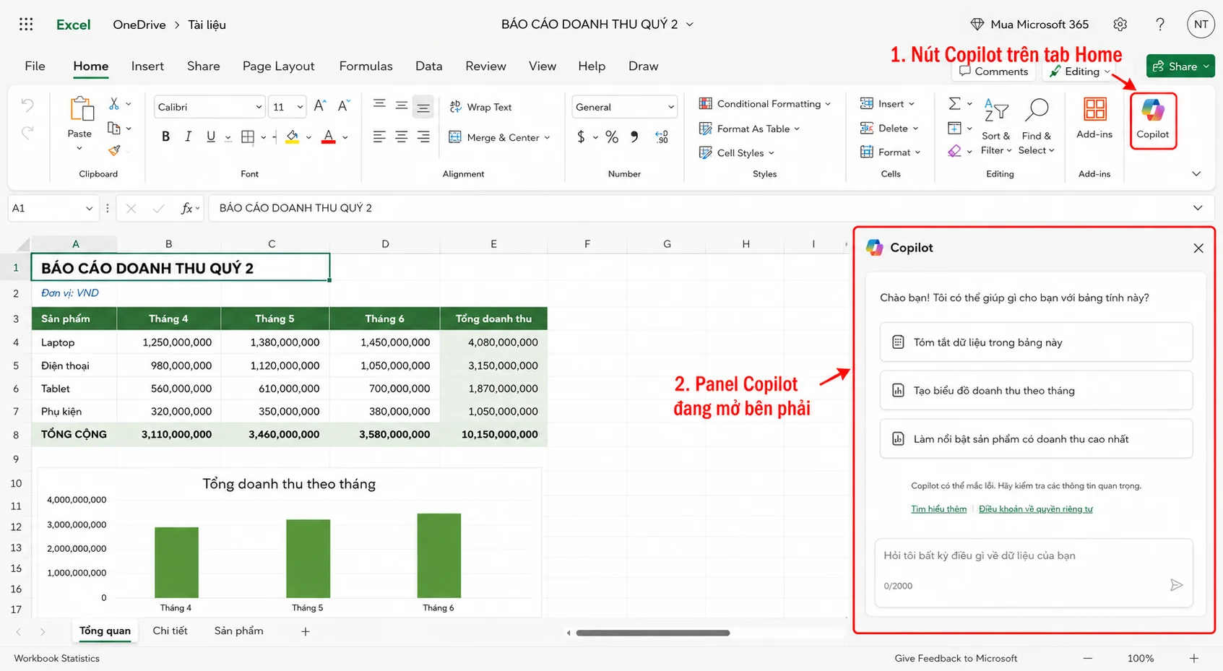The image size is (1223, 671).
Task: Apply comma style number format
Action: [x=634, y=137]
